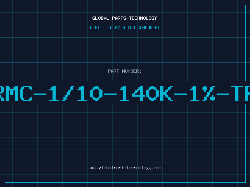Select the 1% tolerance text
Image resolution: width=250 pixels, height=187 pixels.
click(202, 93)
